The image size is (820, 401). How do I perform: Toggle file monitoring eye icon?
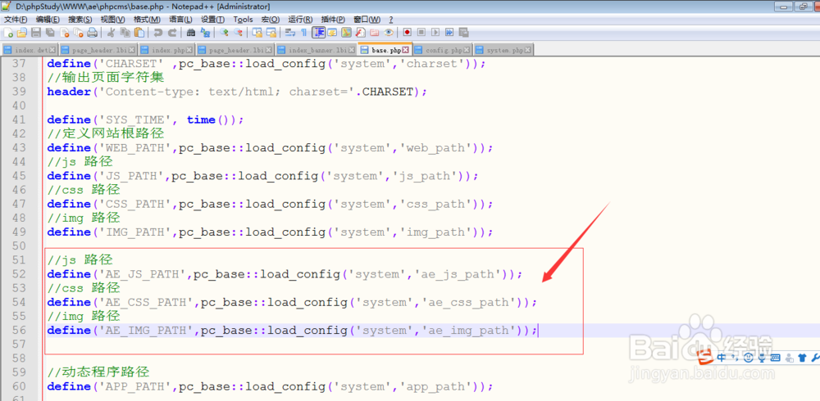point(389,33)
